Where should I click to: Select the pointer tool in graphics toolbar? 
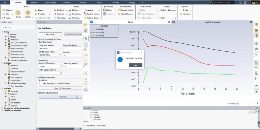86,39
